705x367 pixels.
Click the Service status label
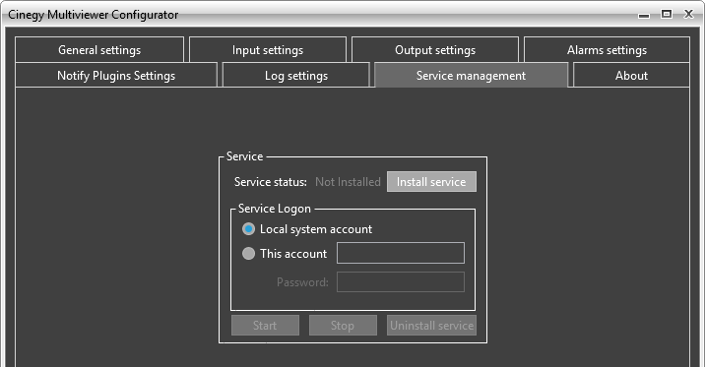point(270,181)
